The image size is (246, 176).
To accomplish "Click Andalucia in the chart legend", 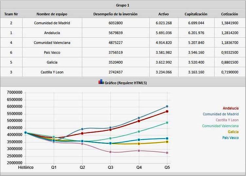I will (x=231, y=108).
